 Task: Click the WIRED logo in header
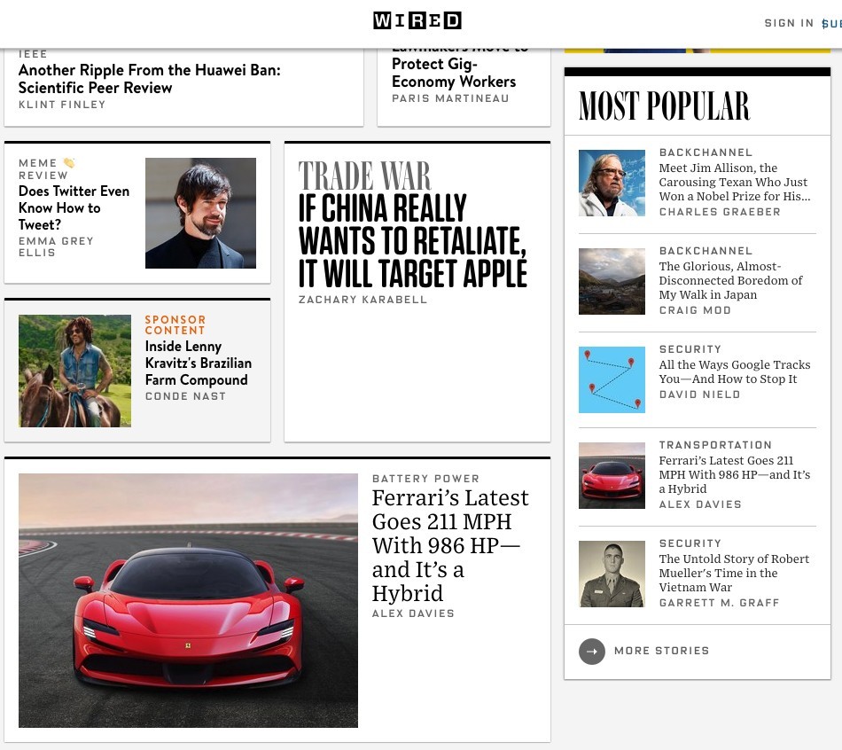(417, 20)
